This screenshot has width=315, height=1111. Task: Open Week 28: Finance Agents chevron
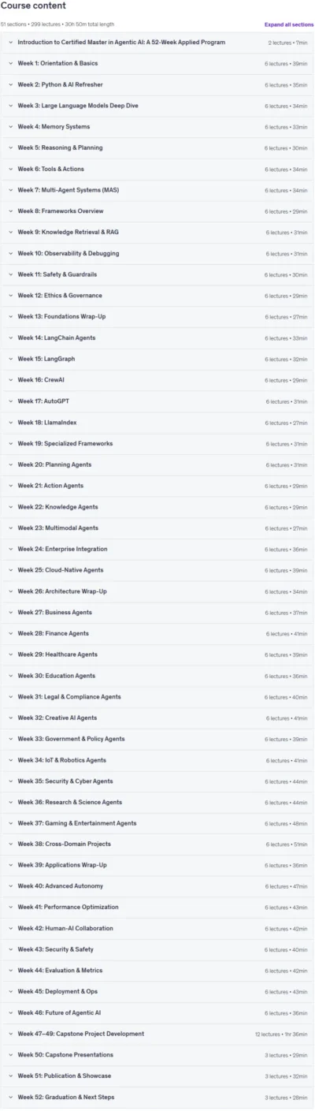(x=10, y=633)
